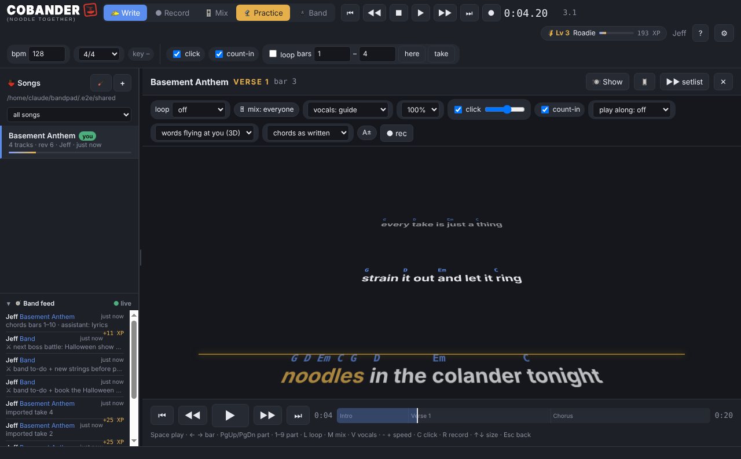The height and width of the screenshot is (459, 741).
Task: Open the play along: off dropdown
Action: tap(632, 109)
